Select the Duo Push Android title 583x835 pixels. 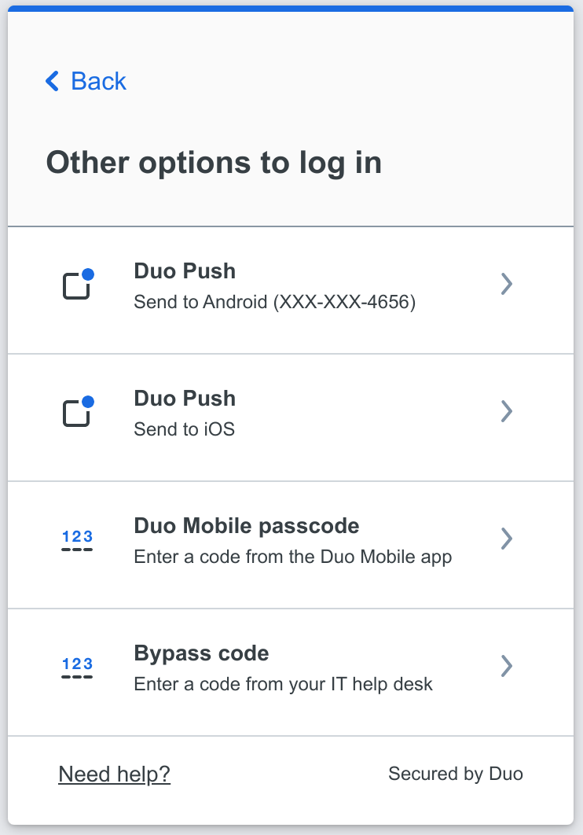point(185,271)
